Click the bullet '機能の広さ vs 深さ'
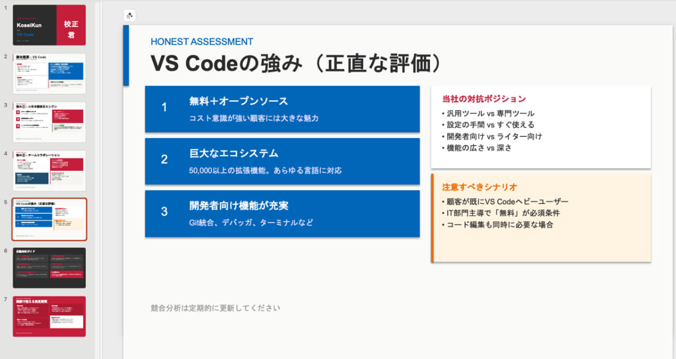 tap(477, 148)
